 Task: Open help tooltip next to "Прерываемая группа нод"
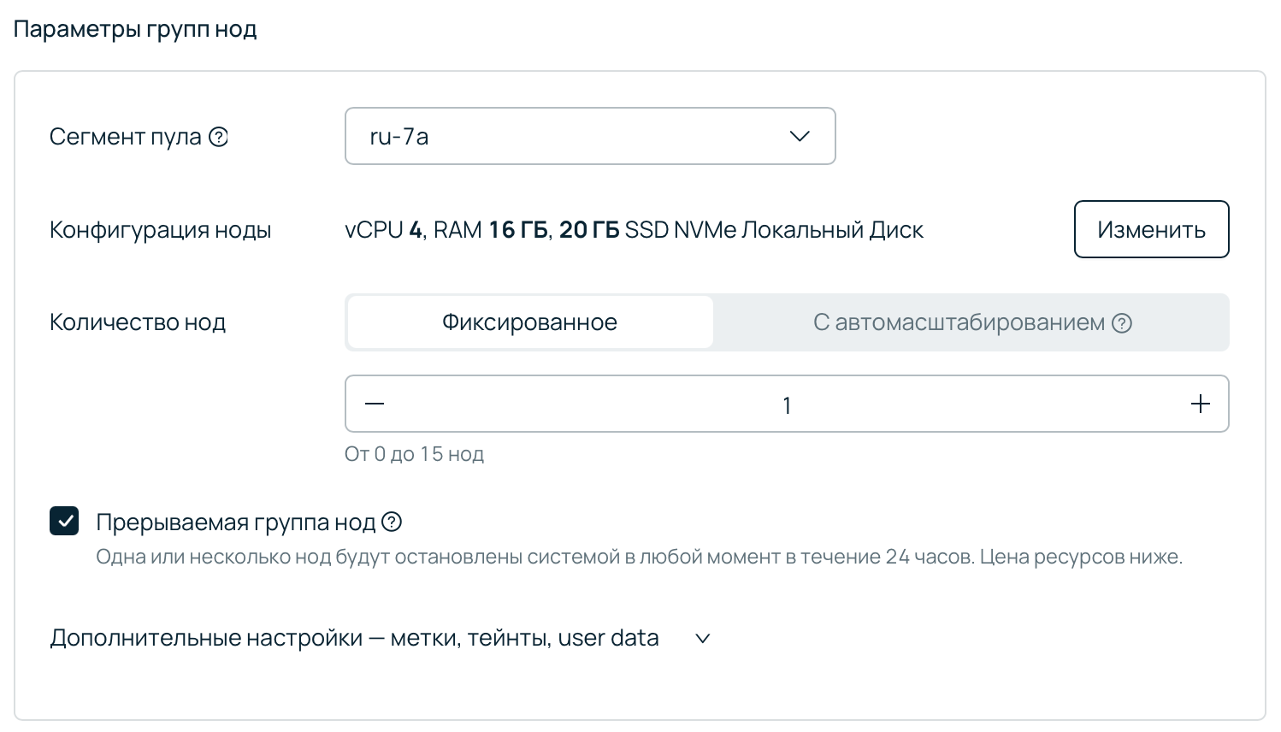point(393,522)
